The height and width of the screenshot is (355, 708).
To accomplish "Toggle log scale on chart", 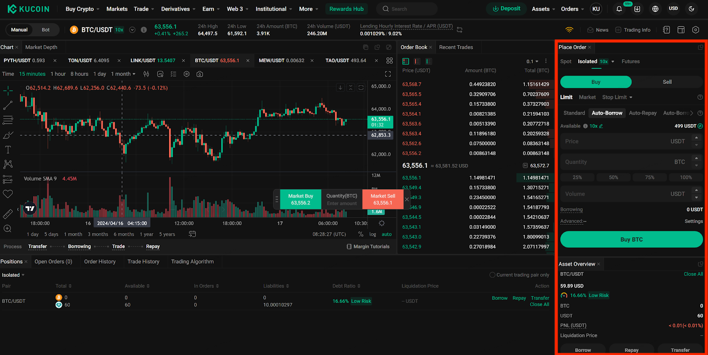I will click(373, 234).
